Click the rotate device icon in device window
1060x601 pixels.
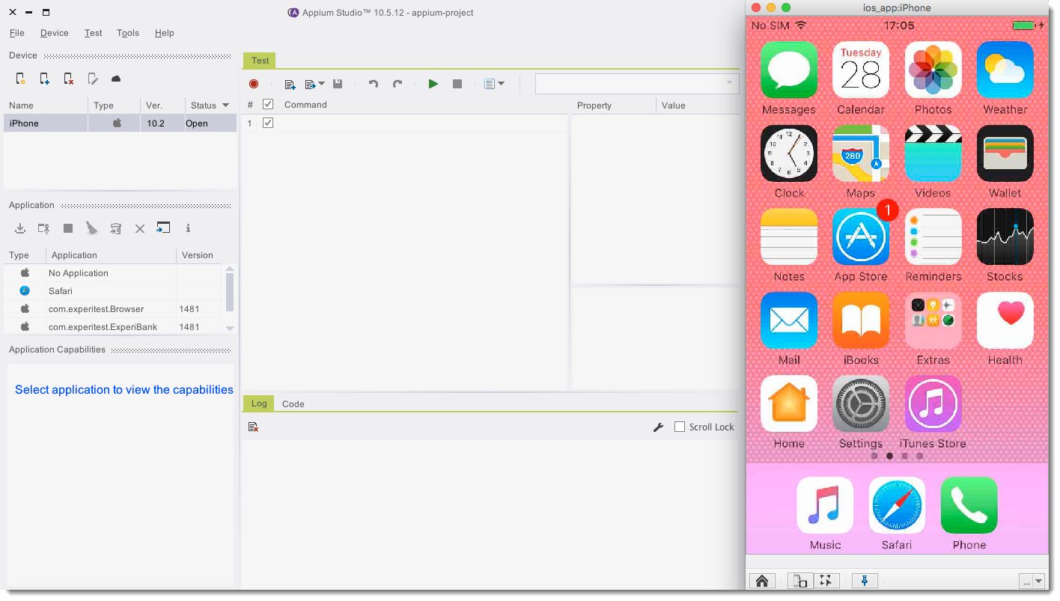(x=799, y=581)
